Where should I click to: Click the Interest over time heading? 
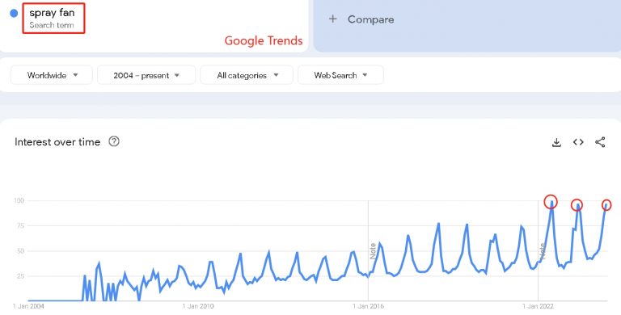pos(57,142)
